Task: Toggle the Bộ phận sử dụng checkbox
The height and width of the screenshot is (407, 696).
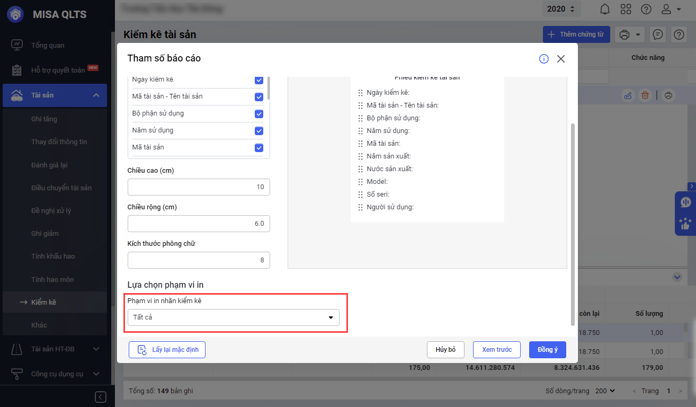Action: click(259, 114)
